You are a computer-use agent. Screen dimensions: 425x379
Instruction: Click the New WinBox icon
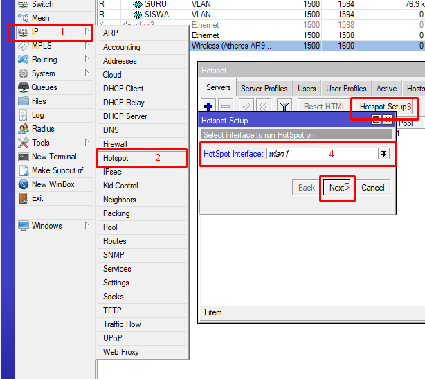point(24,184)
